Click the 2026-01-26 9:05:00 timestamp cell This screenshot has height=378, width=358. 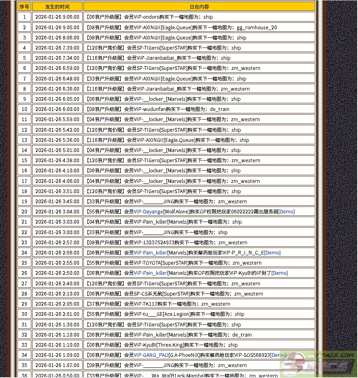pyautogui.click(x=57, y=28)
